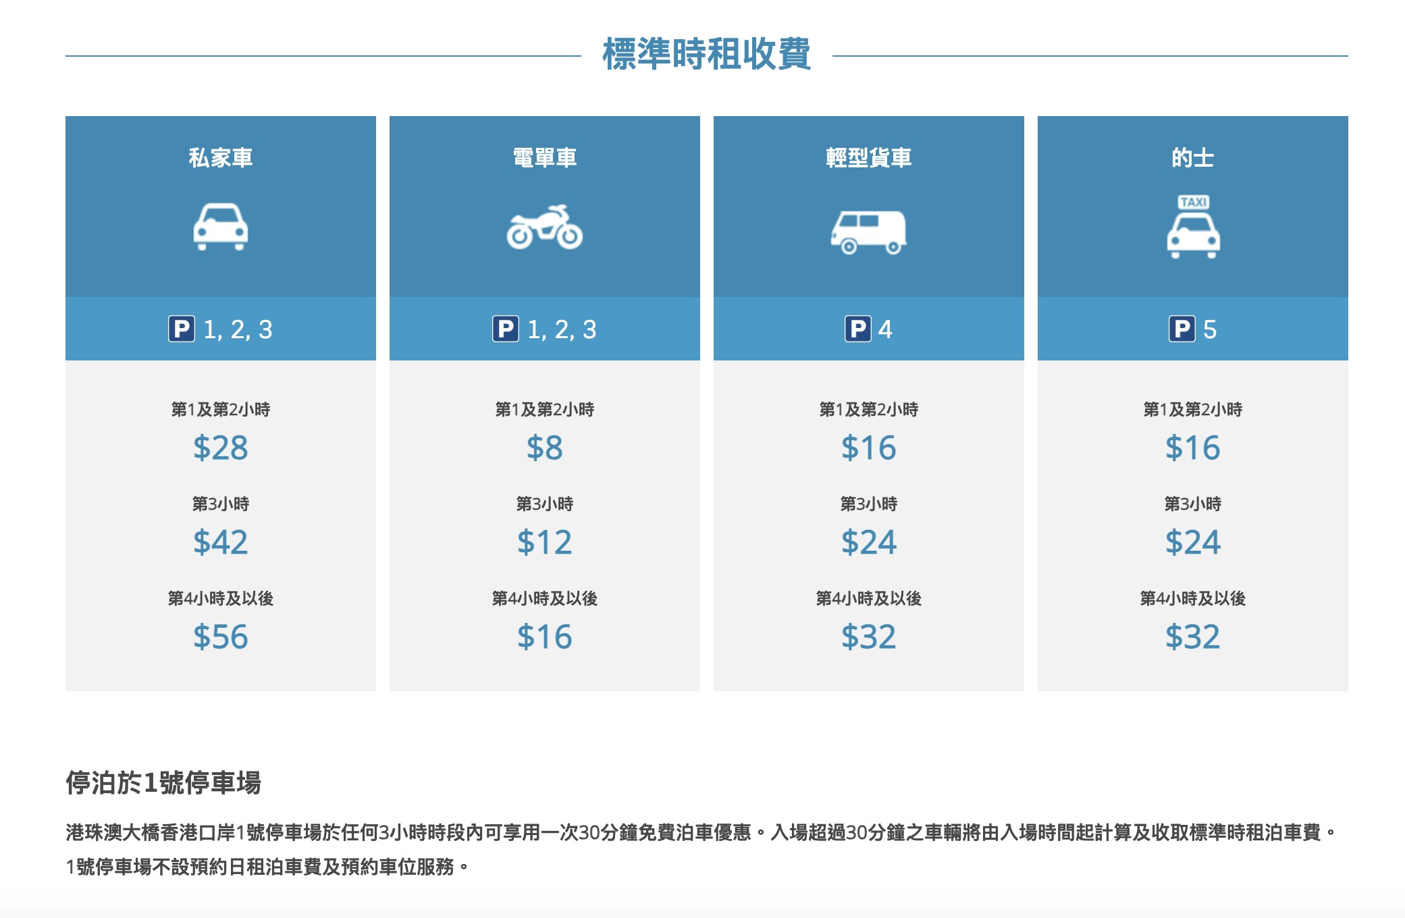The width and height of the screenshot is (1405, 918).
Task: Select the 的士 column heading
Action: click(x=1193, y=158)
